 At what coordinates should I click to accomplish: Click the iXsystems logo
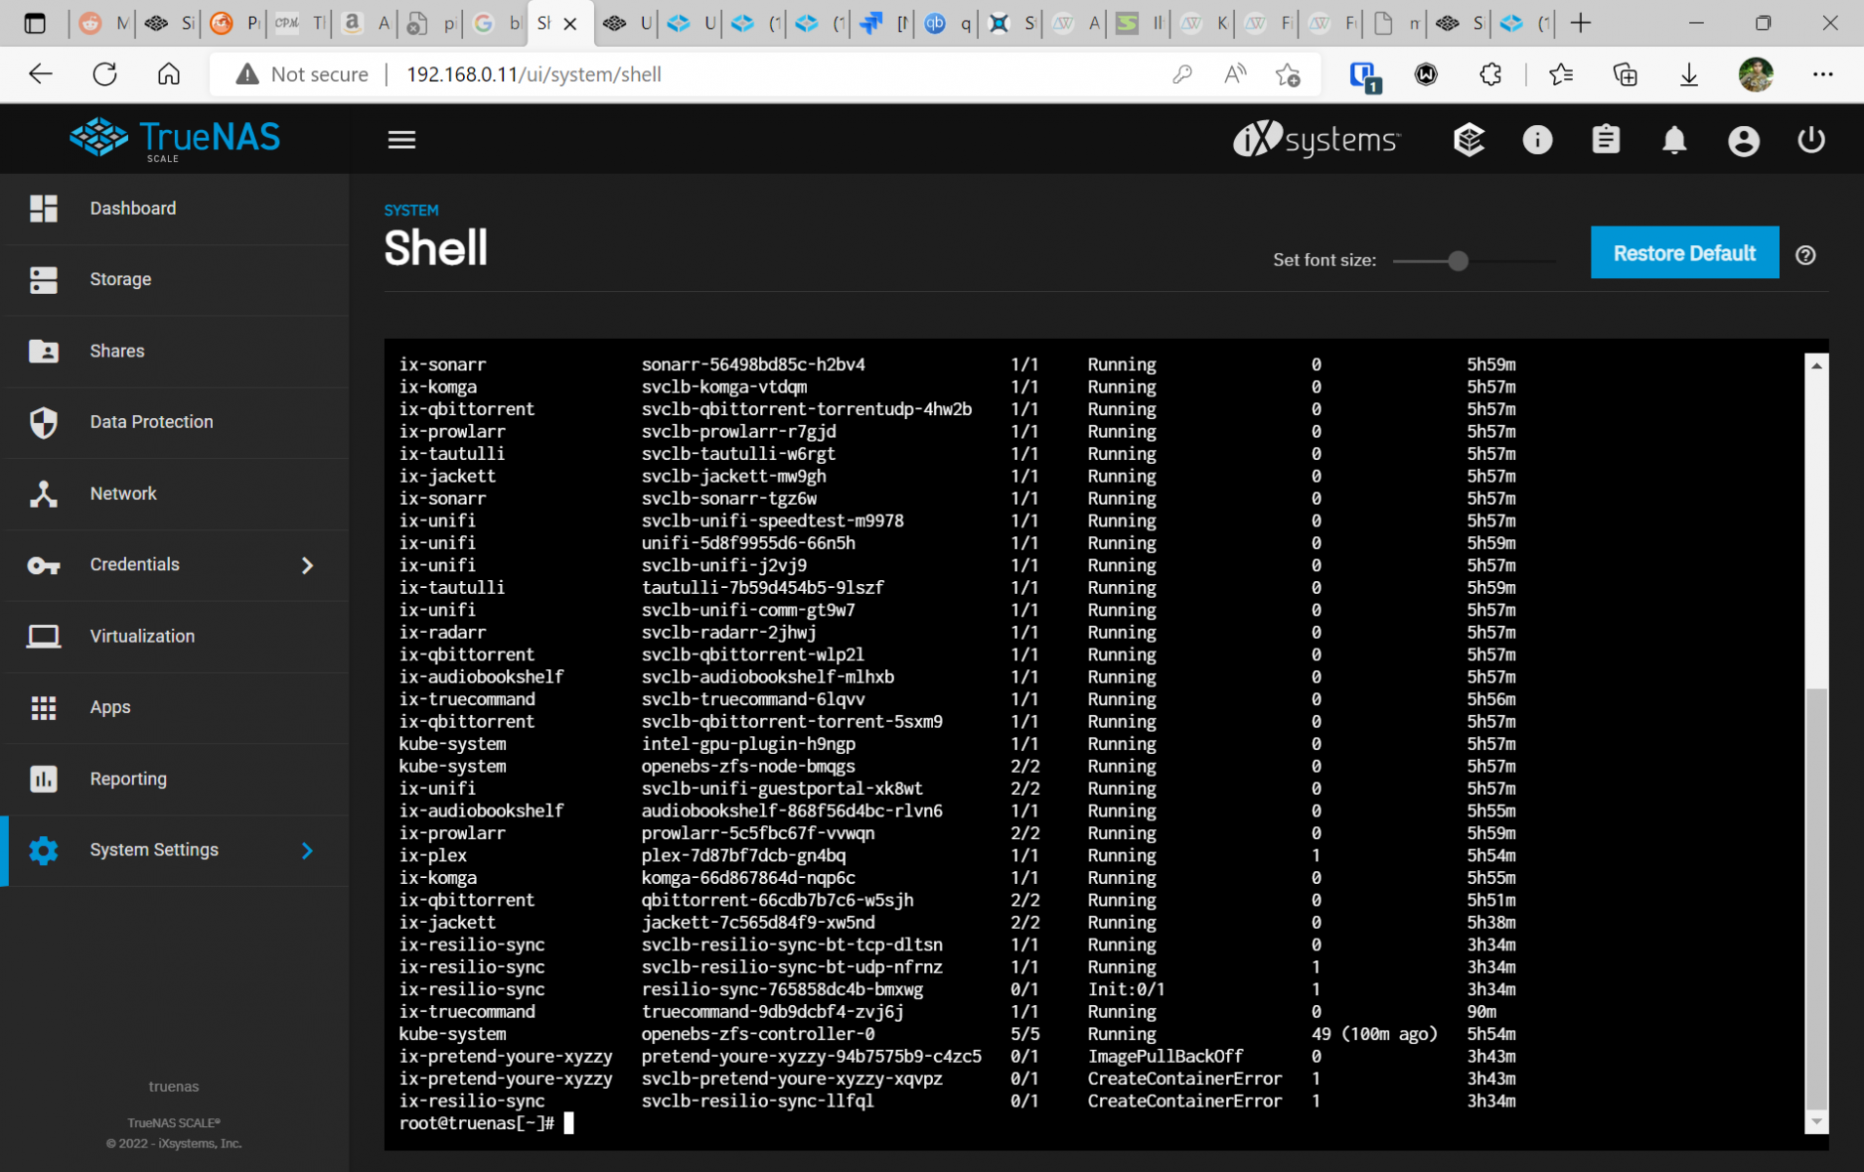point(1316,140)
